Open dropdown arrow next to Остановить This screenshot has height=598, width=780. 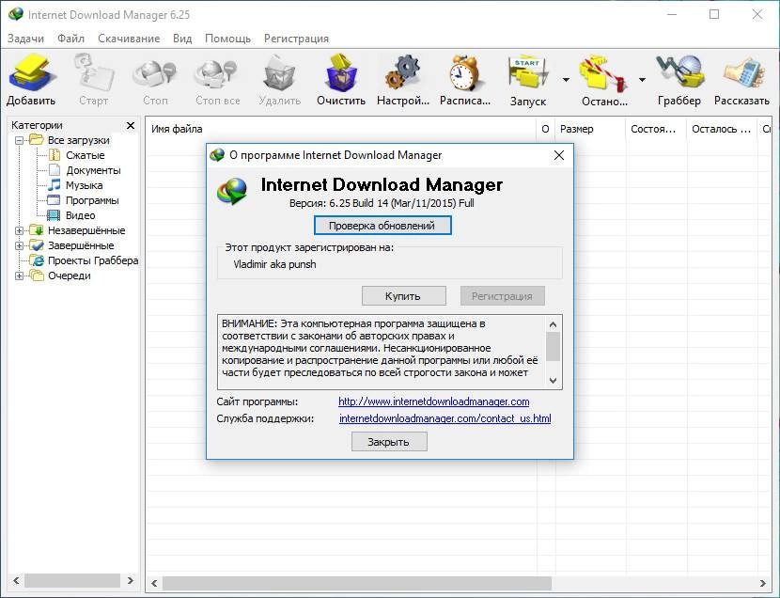tap(642, 80)
